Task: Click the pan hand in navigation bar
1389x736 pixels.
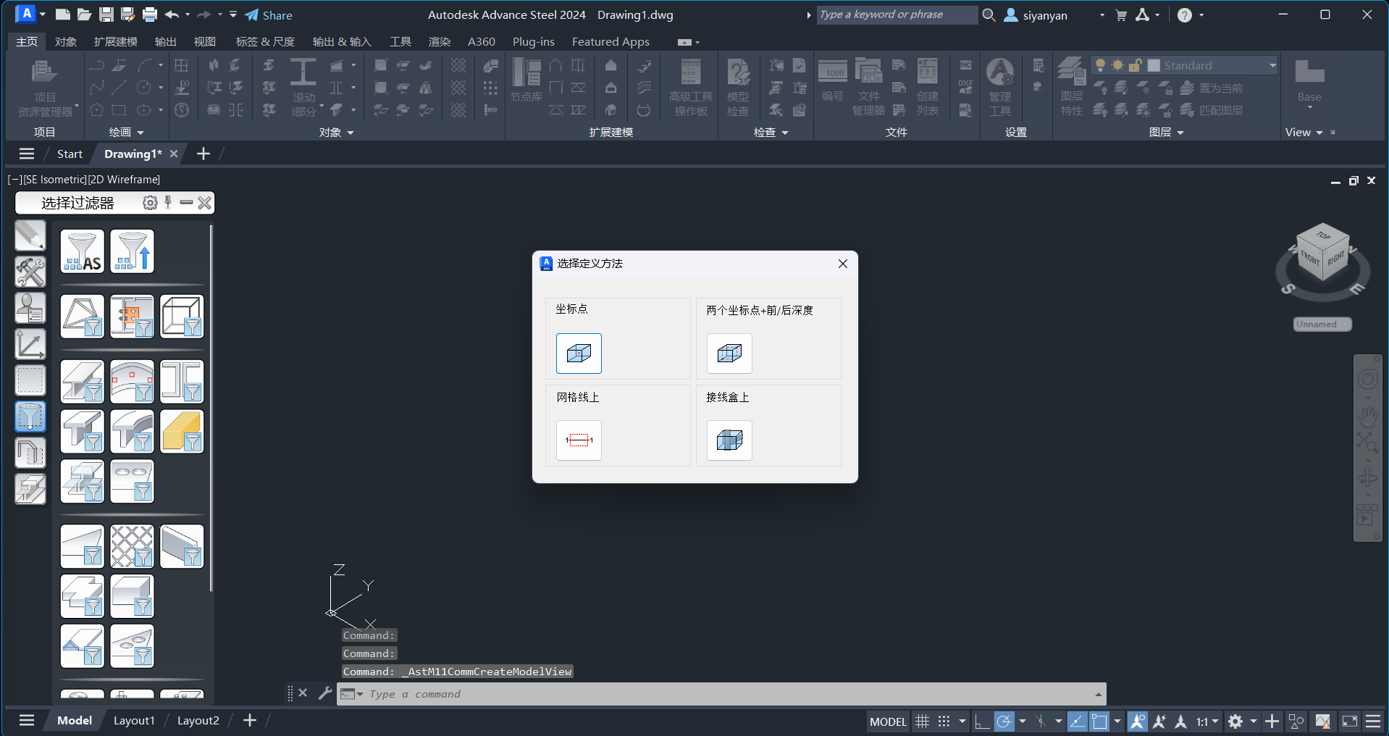Action: pyautogui.click(x=1368, y=417)
